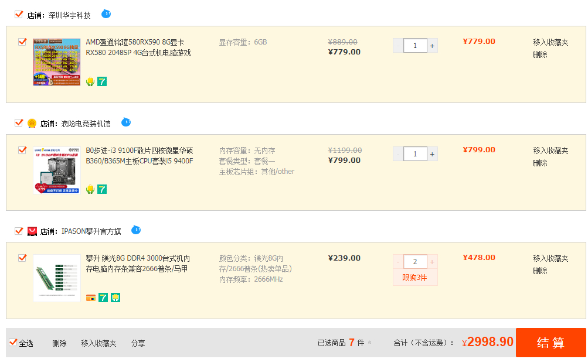Open Wangwang chat for 深圳华宇科技 shop

[x=106, y=14]
